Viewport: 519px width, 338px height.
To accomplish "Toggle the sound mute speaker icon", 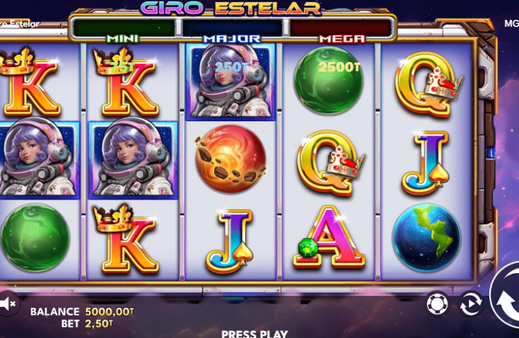I will click(8, 303).
